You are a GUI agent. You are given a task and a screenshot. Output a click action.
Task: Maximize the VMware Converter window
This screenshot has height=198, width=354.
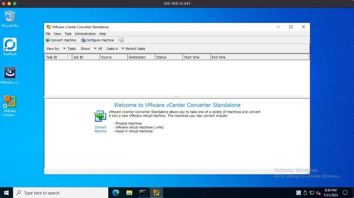(291, 27)
